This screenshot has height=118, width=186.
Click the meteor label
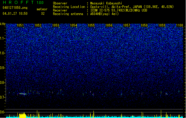[42, 9]
